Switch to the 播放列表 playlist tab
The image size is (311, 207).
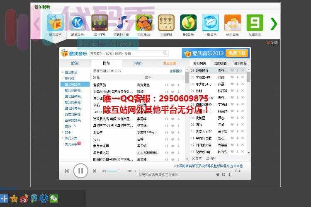point(199,63)
